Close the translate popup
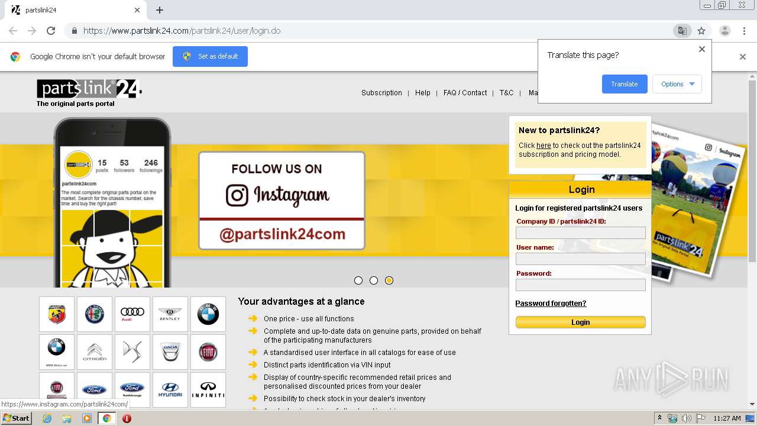Screen dimensions: 757x426 click(702, 49)
